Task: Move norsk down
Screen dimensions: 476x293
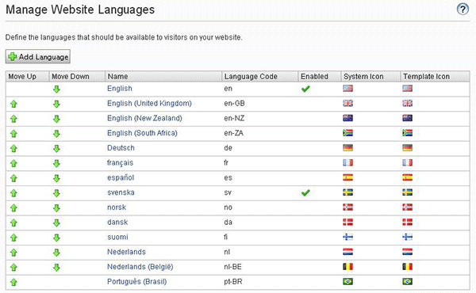Action: [x=56, y=207]
